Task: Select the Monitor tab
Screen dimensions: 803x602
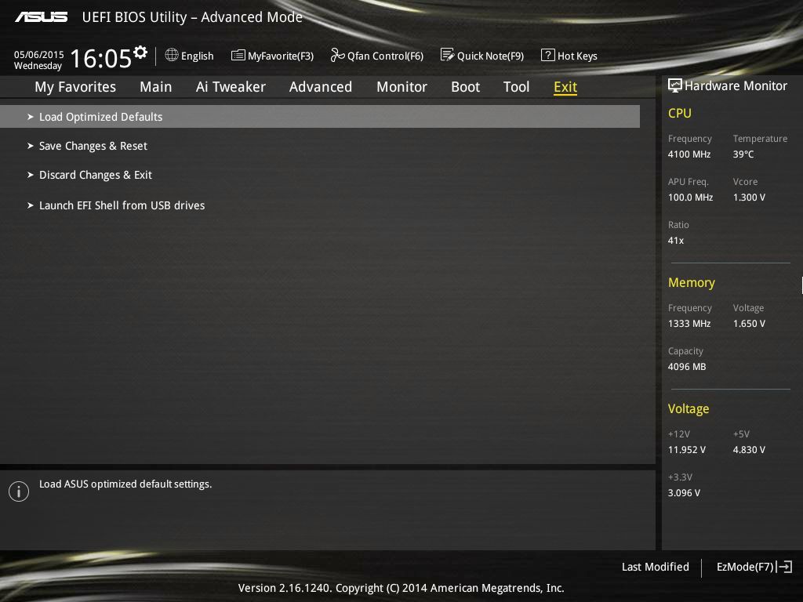Action: pyautogui.click(x=401, y=87)
